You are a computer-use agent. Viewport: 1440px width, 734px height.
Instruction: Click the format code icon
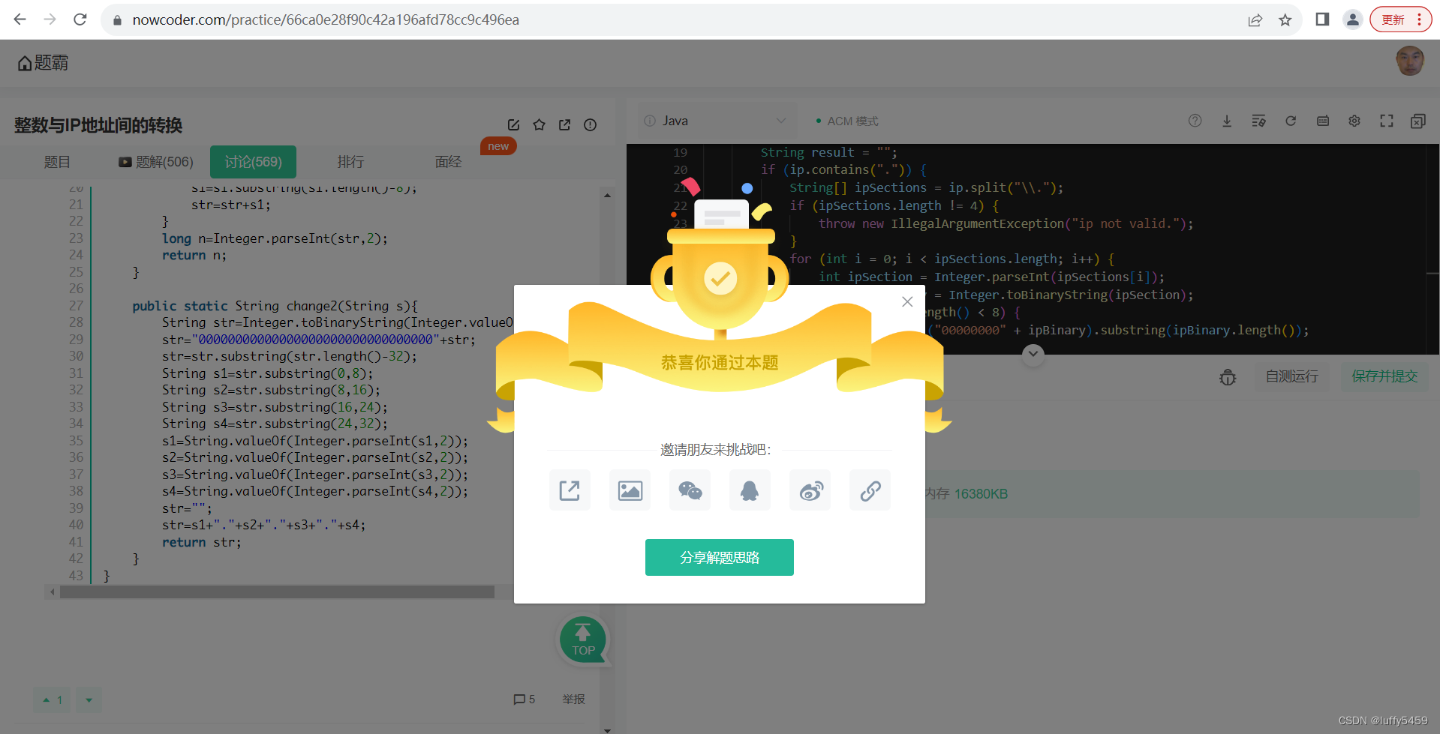[x=1258, y=121]
